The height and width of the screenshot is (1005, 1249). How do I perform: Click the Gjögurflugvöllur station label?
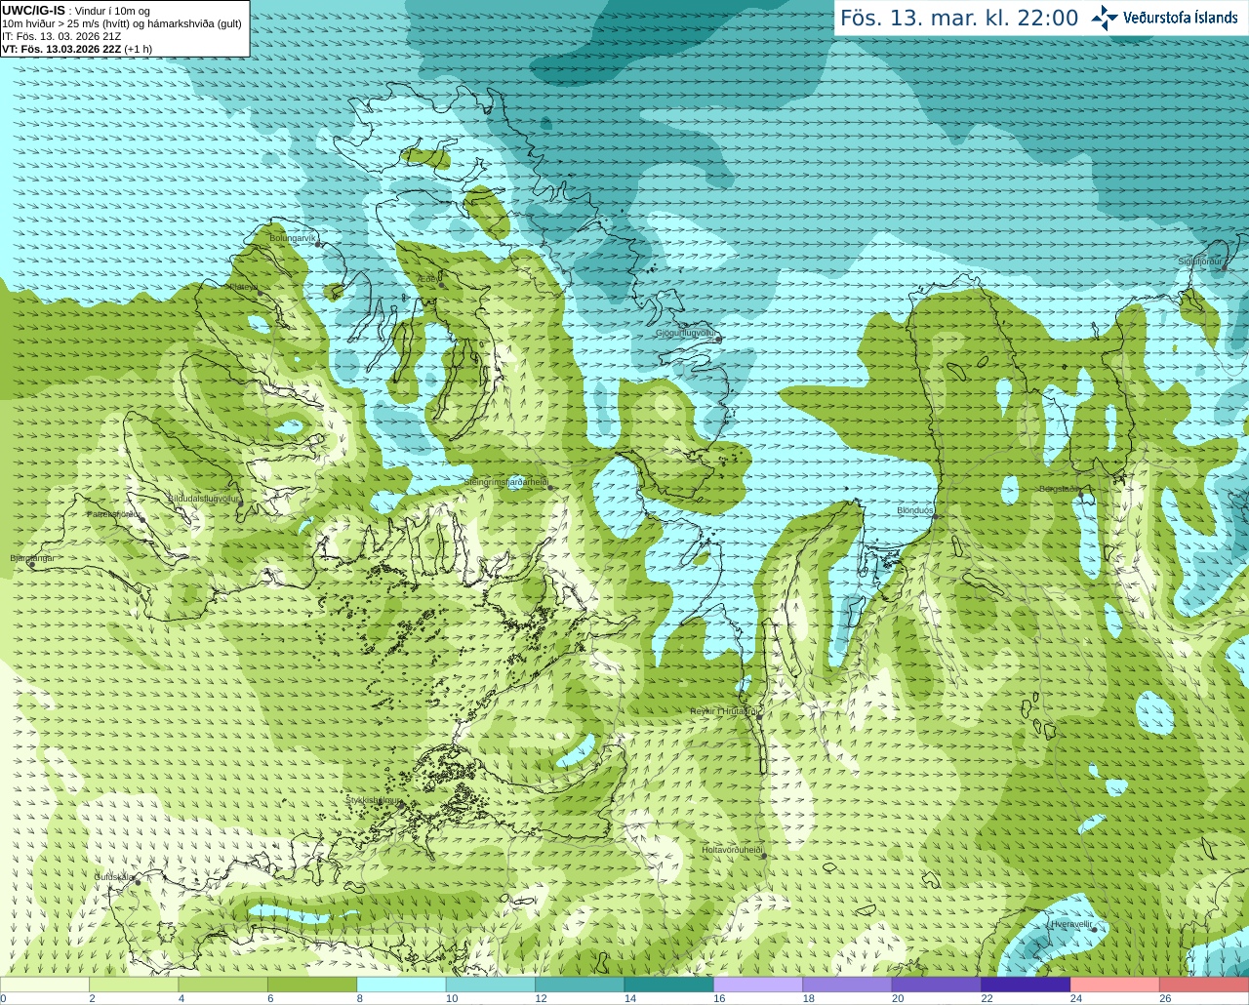tap(687, 334)
